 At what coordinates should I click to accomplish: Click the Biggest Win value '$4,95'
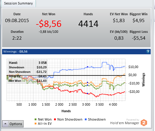click(139, 21)
